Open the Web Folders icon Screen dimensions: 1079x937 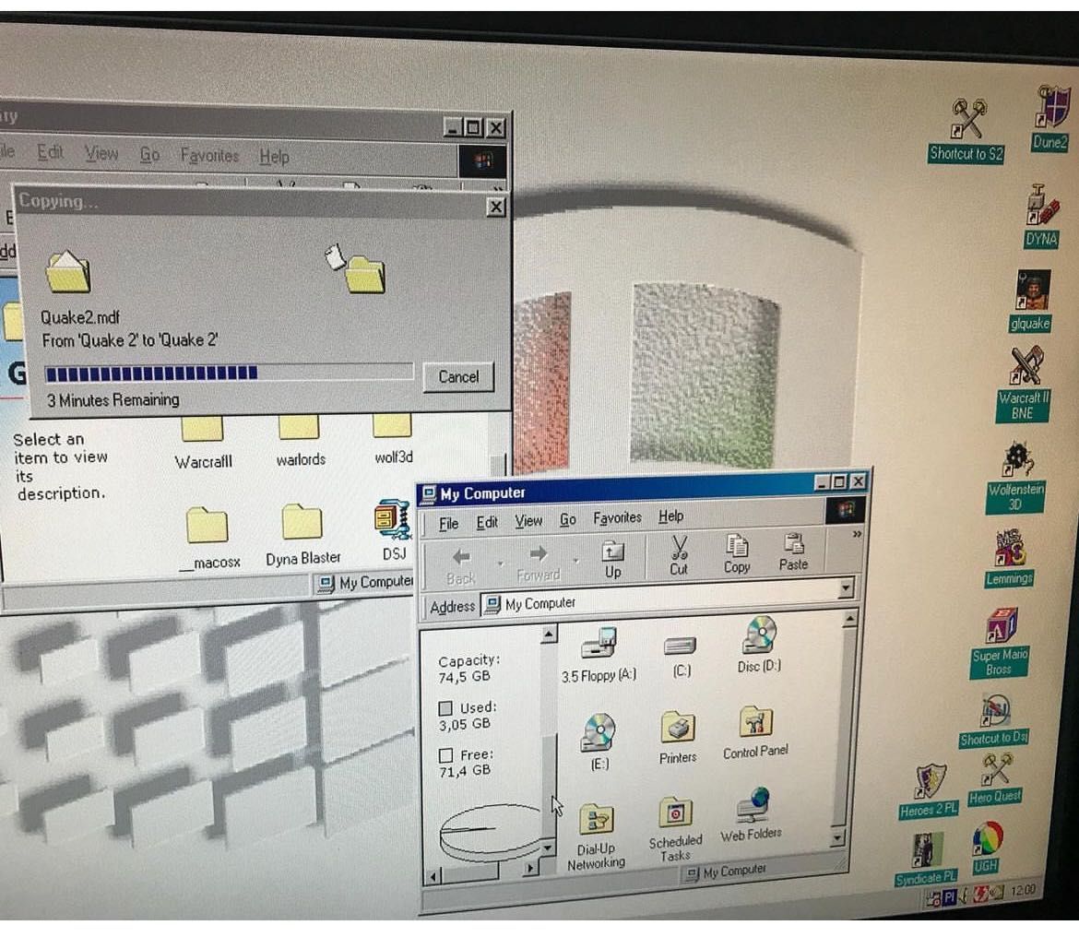click(752, 815)
